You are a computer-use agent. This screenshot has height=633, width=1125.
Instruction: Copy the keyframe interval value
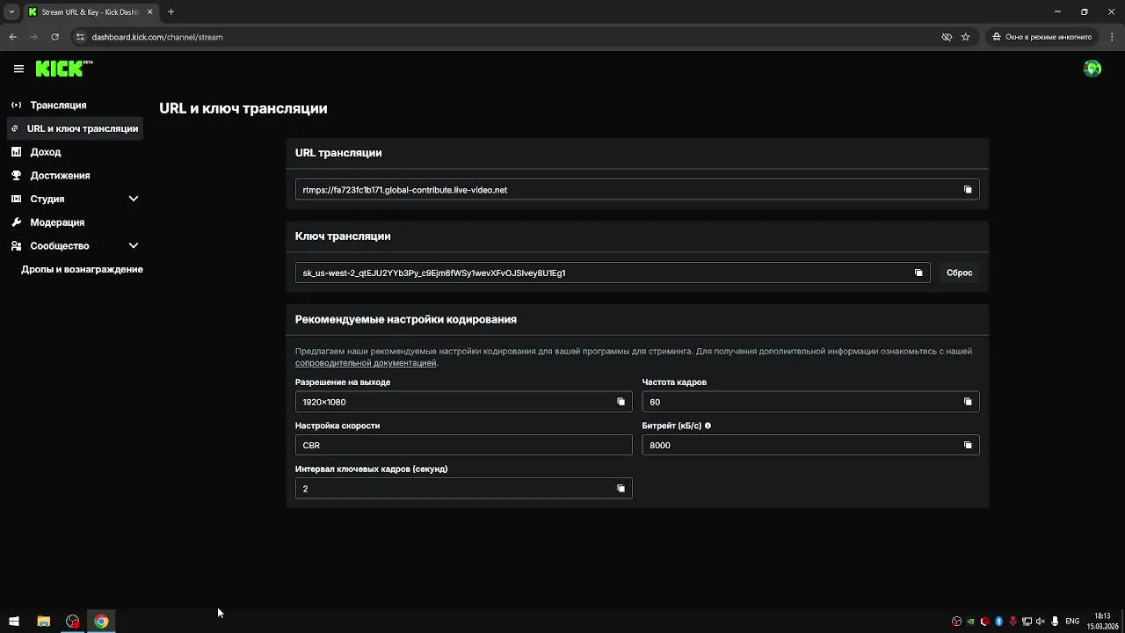(x=621, y=489)
